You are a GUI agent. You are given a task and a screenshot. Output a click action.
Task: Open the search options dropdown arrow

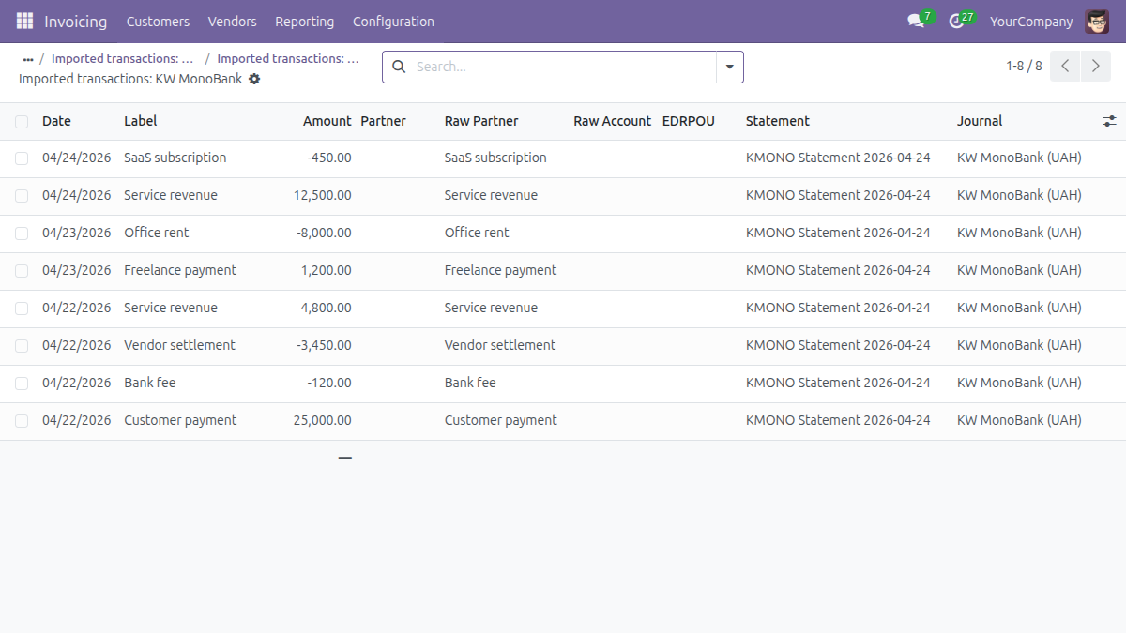click(x=730, y=67)
